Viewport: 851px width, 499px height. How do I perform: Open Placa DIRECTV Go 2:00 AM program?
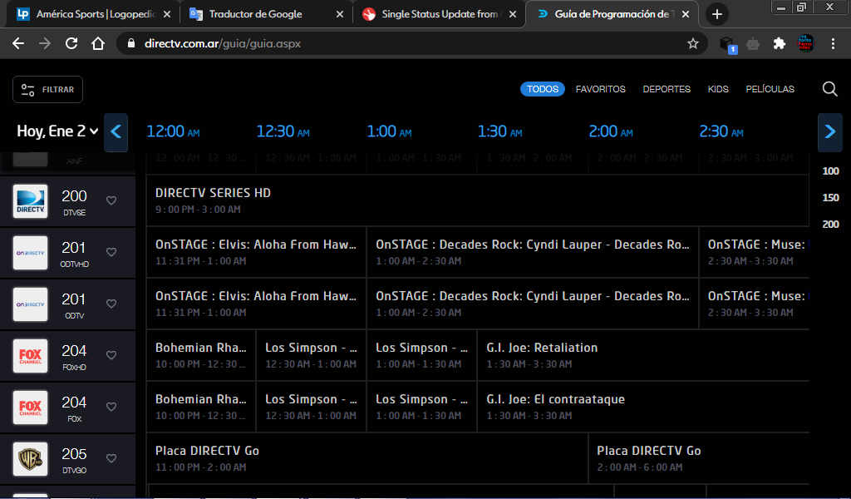click(699, 458)
